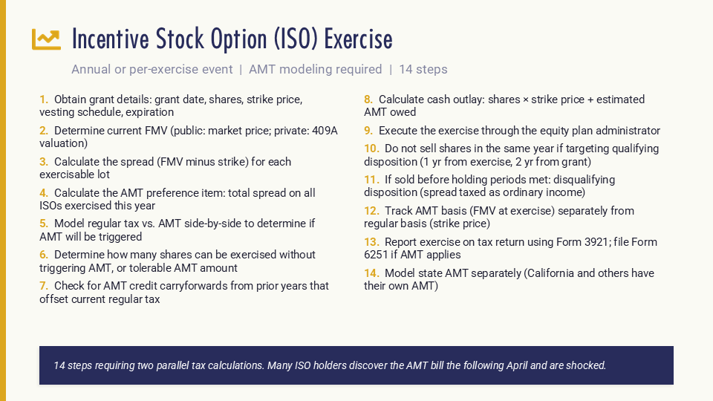The width and height of the screenshot is (713, 401).
Task: Click step 8 about calculating cash outlay
Action: [x=504, y=105]
